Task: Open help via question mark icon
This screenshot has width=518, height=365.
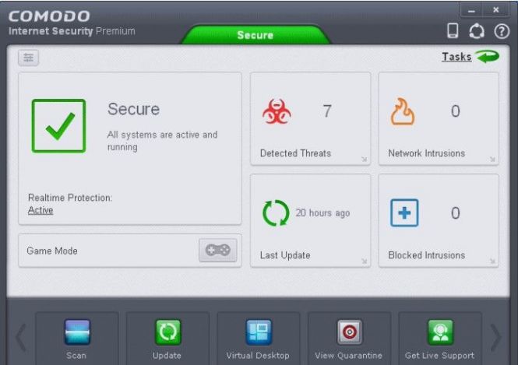Action: (x=502, y=32)
